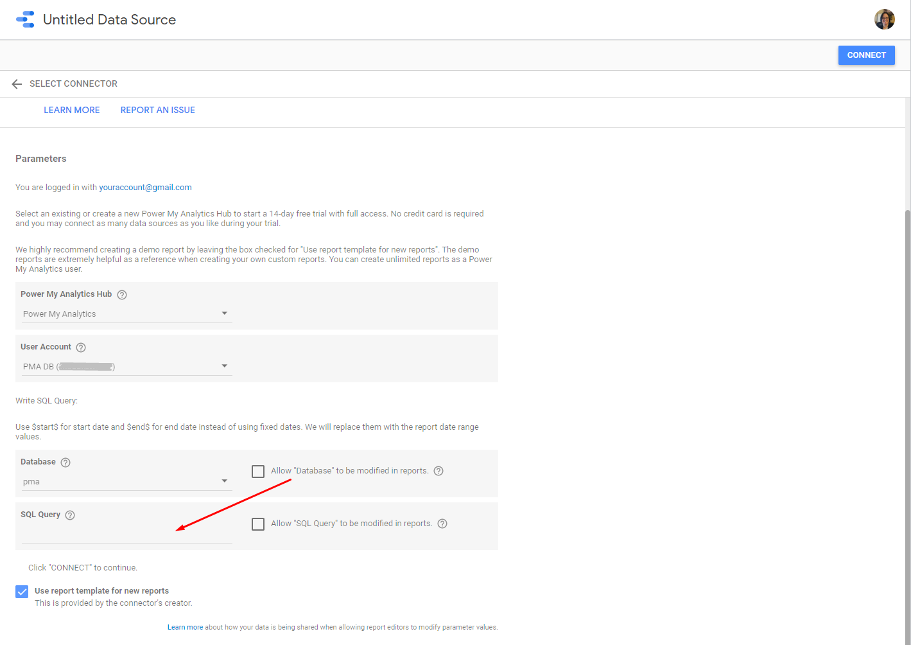911x645 pixels.
Task: Open the LEARN MORE link
Action: coord(72,110)
